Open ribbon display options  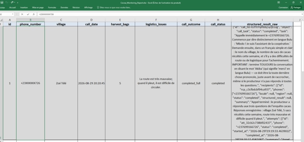(279, 3)
